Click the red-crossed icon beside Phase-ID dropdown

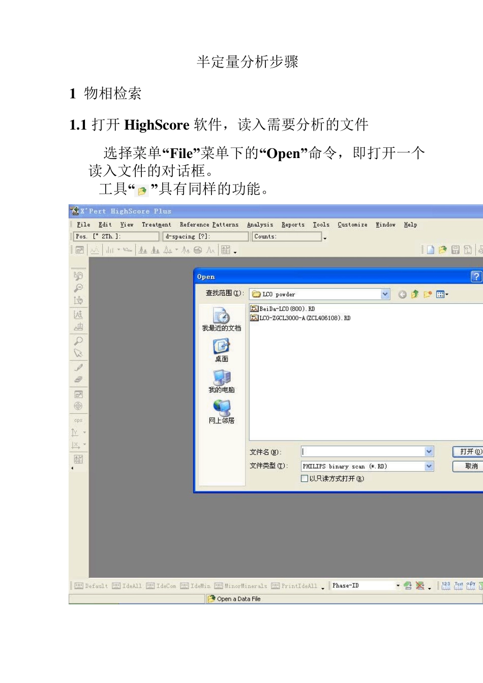420,585
